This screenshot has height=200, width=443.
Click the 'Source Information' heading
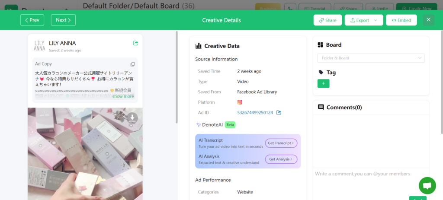tap(216, 59)
